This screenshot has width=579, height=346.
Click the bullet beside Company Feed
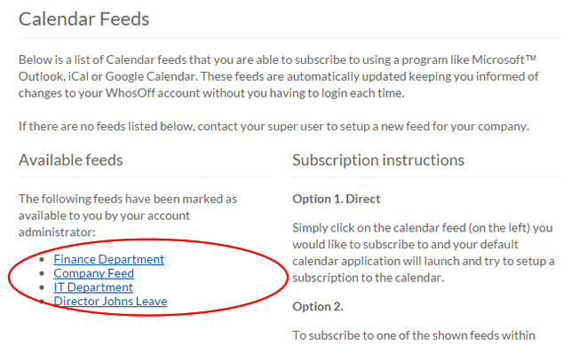coord(42,274)
